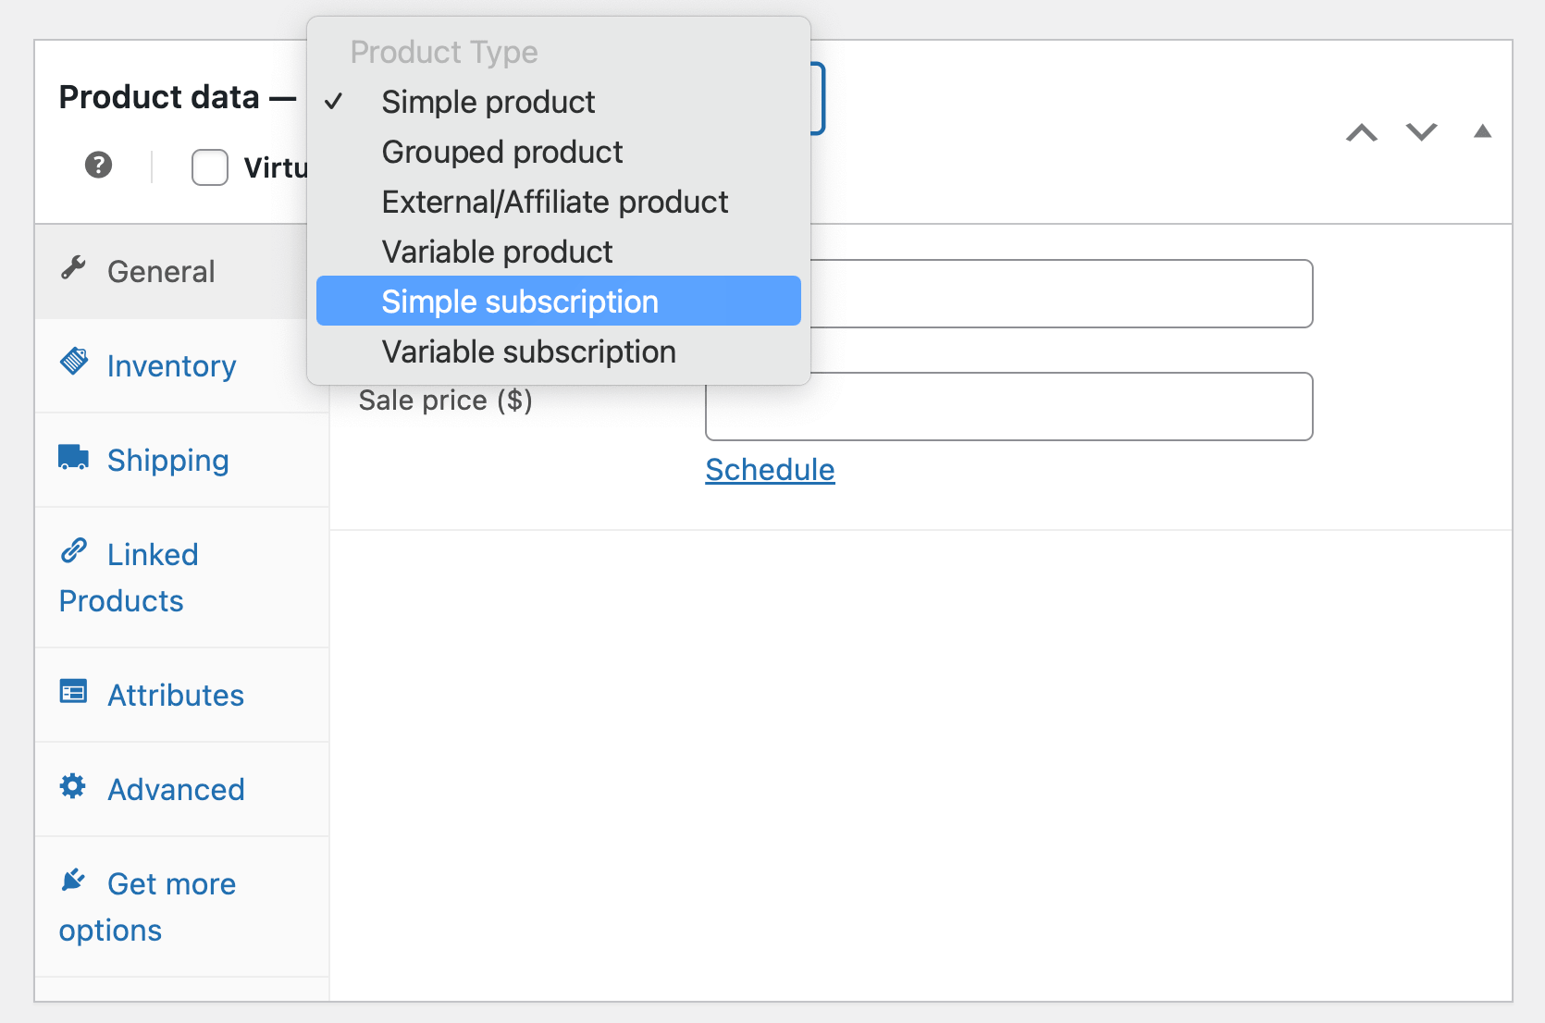
Task: Select Variable subscription product type
Action: coord(528,351)
